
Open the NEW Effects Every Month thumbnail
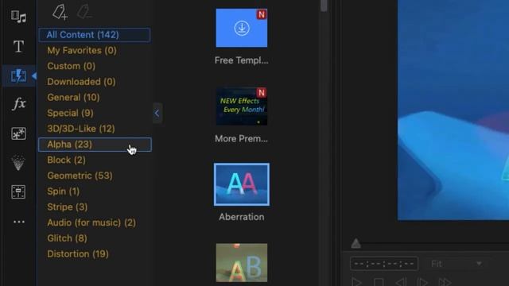242,106
